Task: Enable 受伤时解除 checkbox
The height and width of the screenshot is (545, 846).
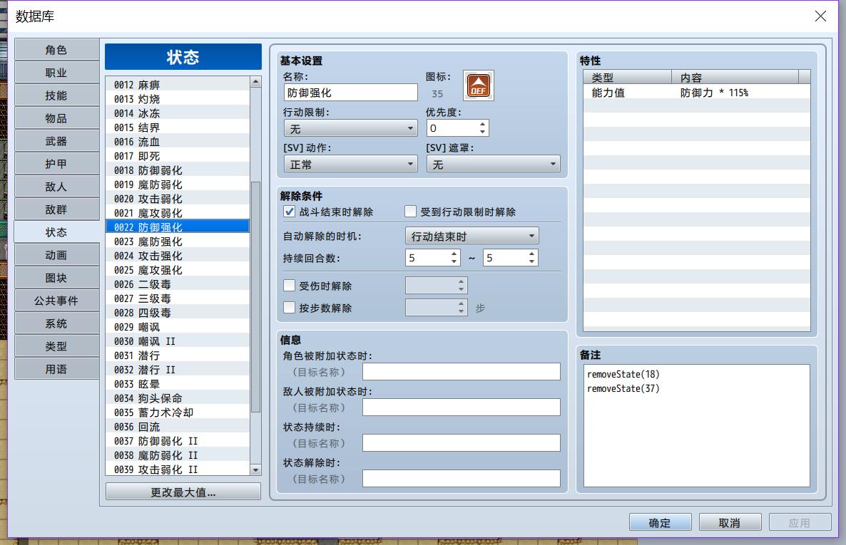Action: (290, 285)
